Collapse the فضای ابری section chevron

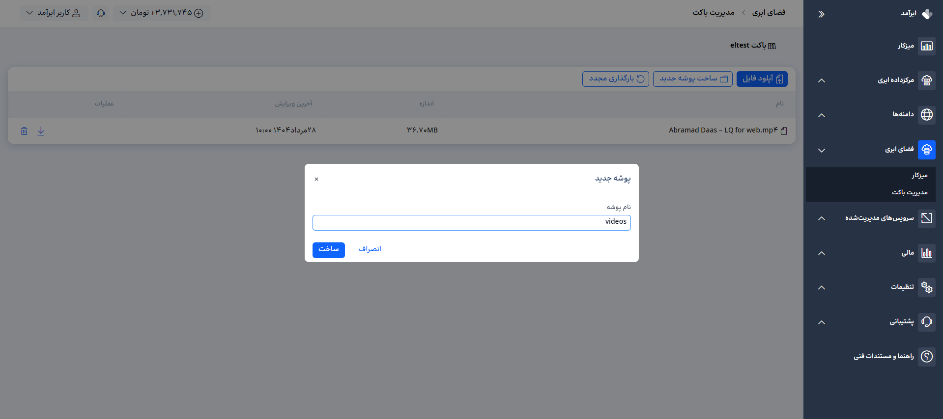click(822, 150)
